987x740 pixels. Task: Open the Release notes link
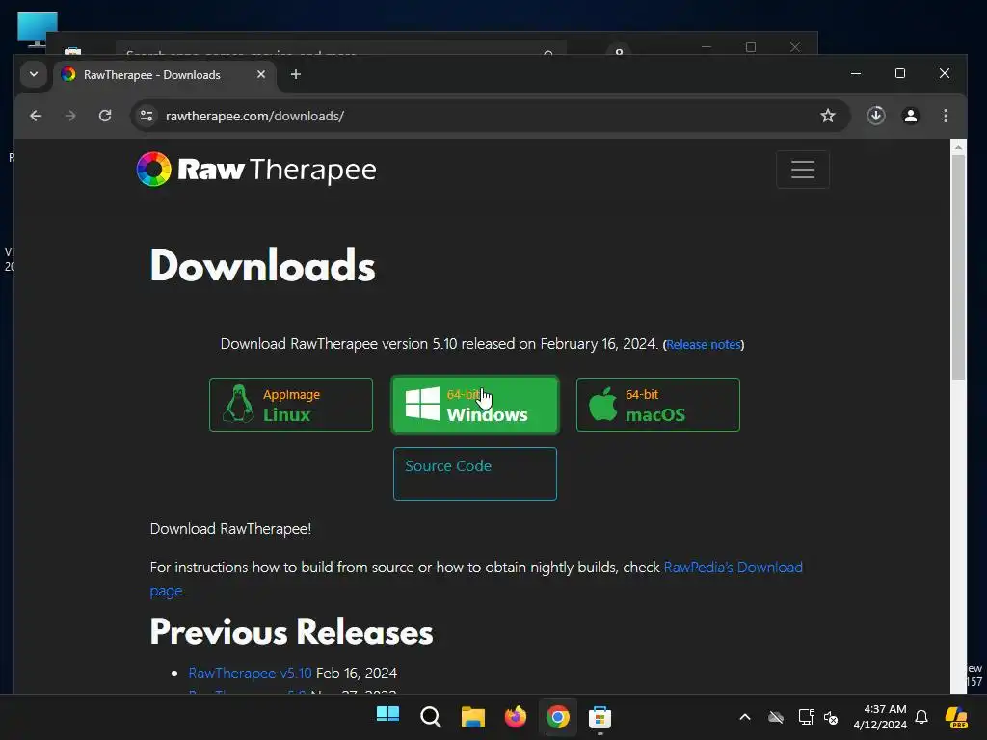click(703, 345)
